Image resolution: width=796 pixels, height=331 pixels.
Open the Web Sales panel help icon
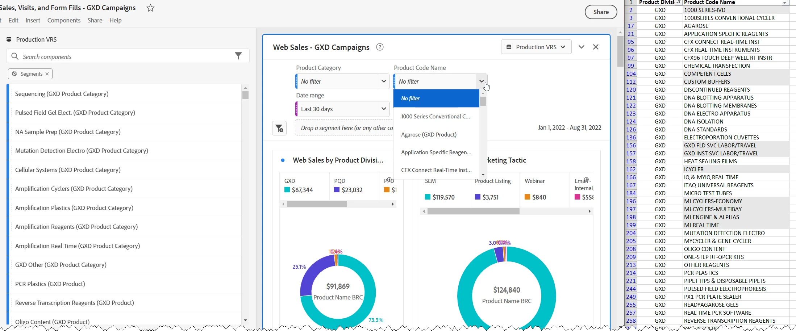click(380, 47)
